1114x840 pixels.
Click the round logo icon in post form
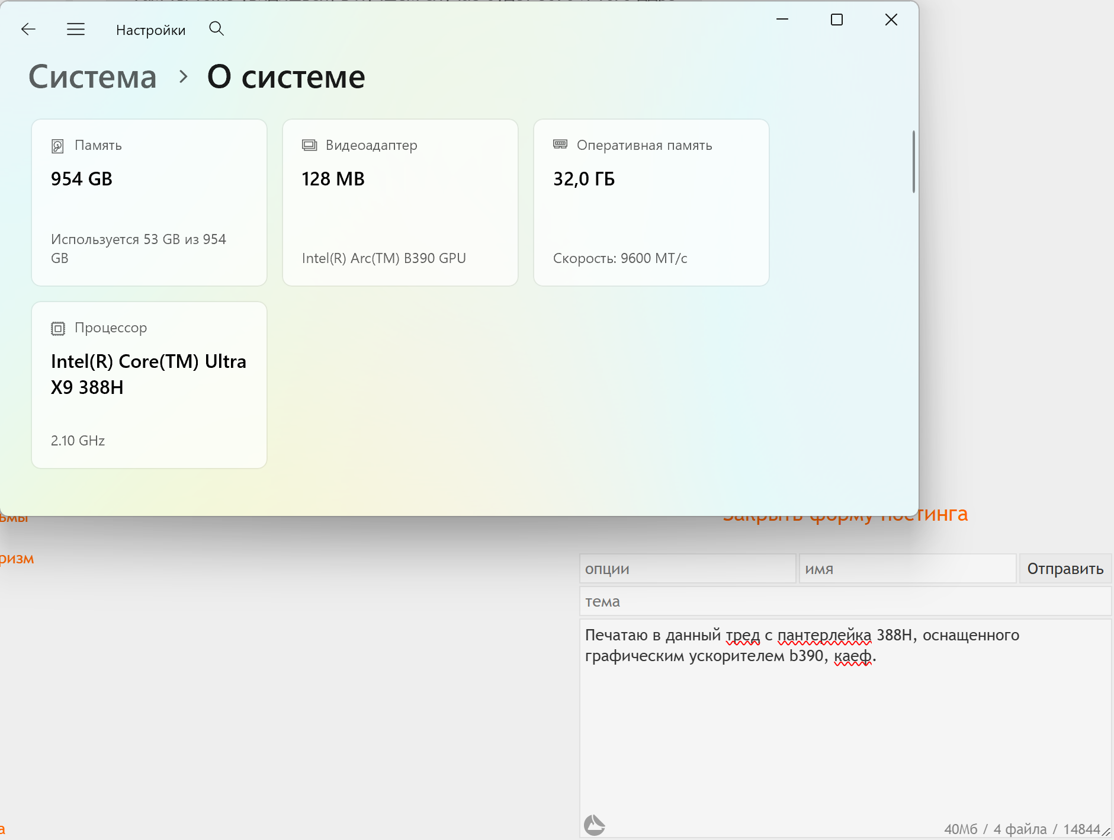pos(595,825)
